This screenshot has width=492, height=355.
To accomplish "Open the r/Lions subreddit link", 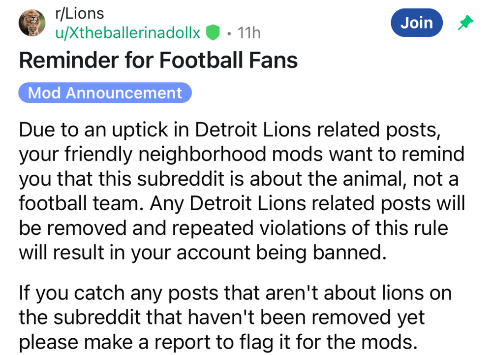I will point(79,14).
